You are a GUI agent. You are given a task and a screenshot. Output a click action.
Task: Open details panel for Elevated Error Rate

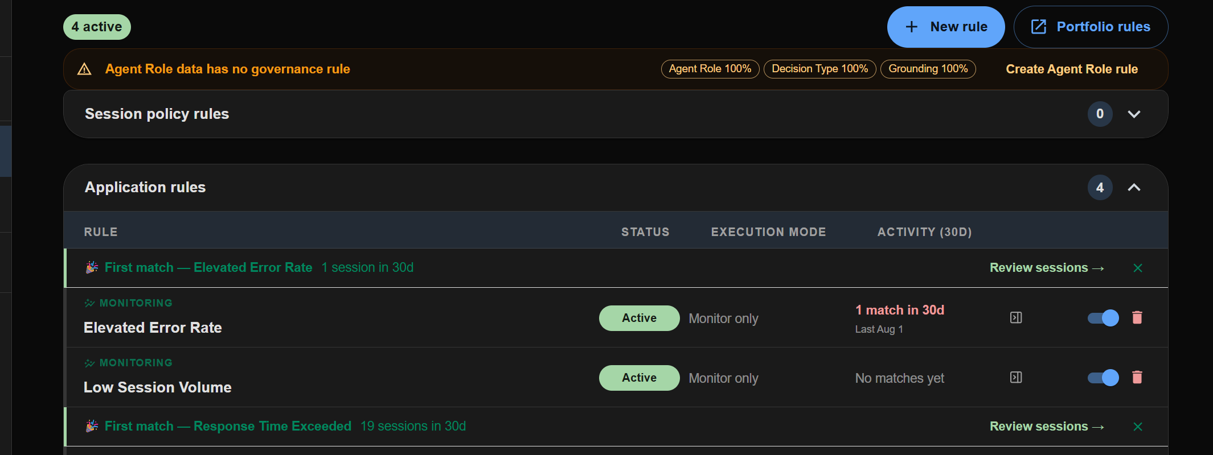[1016, 317]
